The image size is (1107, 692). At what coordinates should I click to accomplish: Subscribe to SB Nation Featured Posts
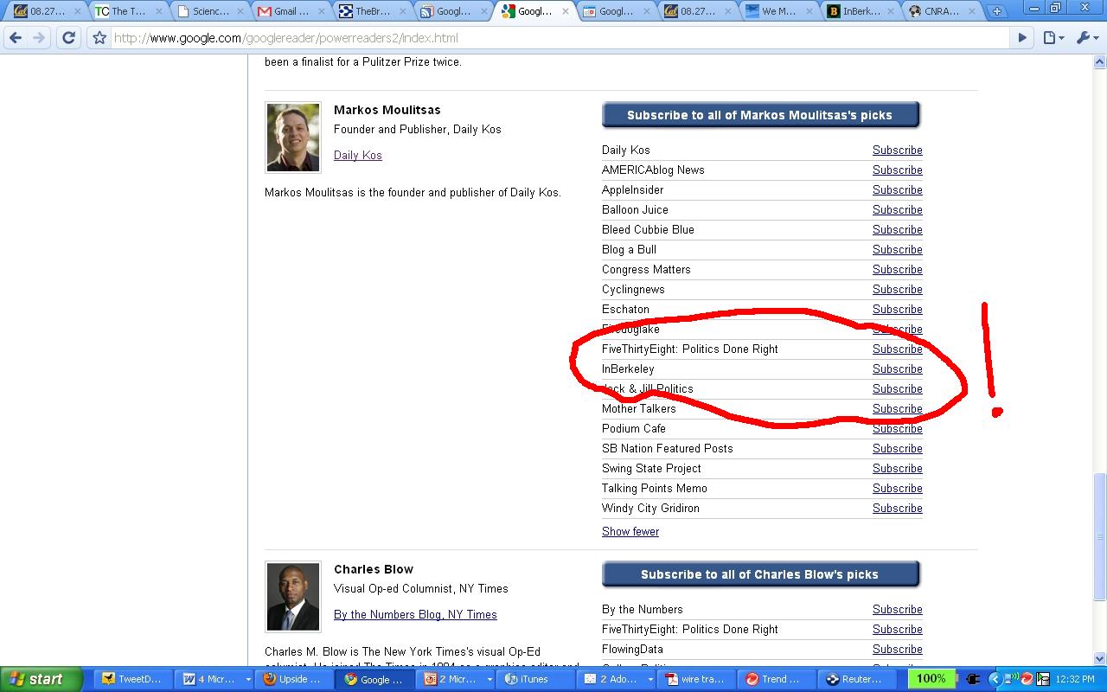897,448
